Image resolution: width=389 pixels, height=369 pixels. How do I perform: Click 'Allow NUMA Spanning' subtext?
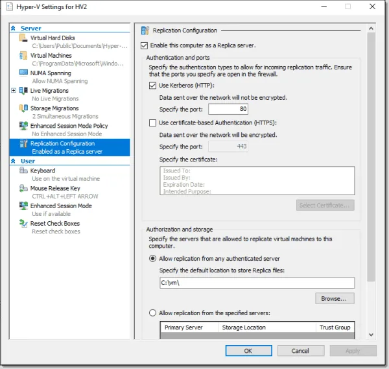click(60, 81)
